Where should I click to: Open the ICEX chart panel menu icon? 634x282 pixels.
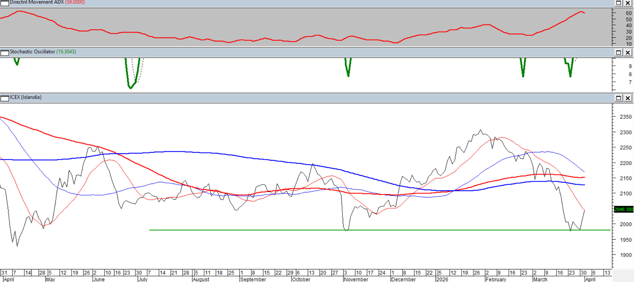coord(4,98)
